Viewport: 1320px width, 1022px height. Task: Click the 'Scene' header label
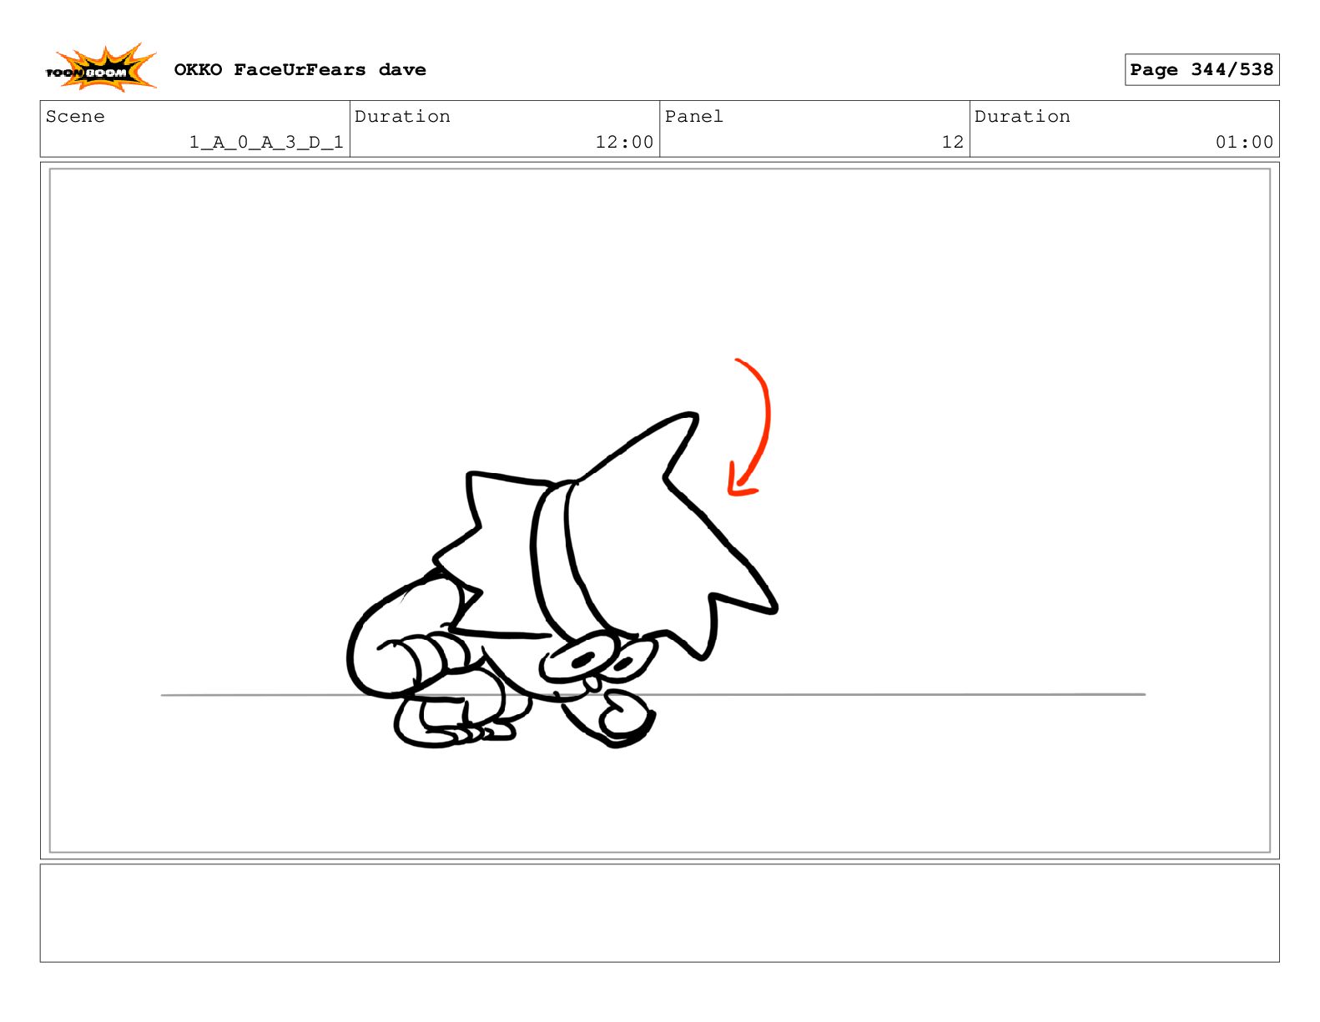pyautogui.click(x=75, y=117)
